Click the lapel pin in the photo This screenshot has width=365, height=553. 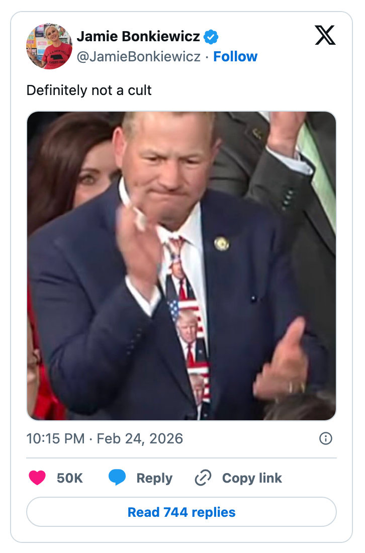222,244
